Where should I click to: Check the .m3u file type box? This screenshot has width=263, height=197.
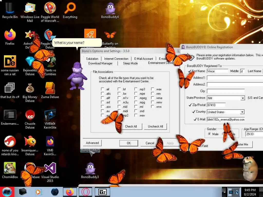119,102
